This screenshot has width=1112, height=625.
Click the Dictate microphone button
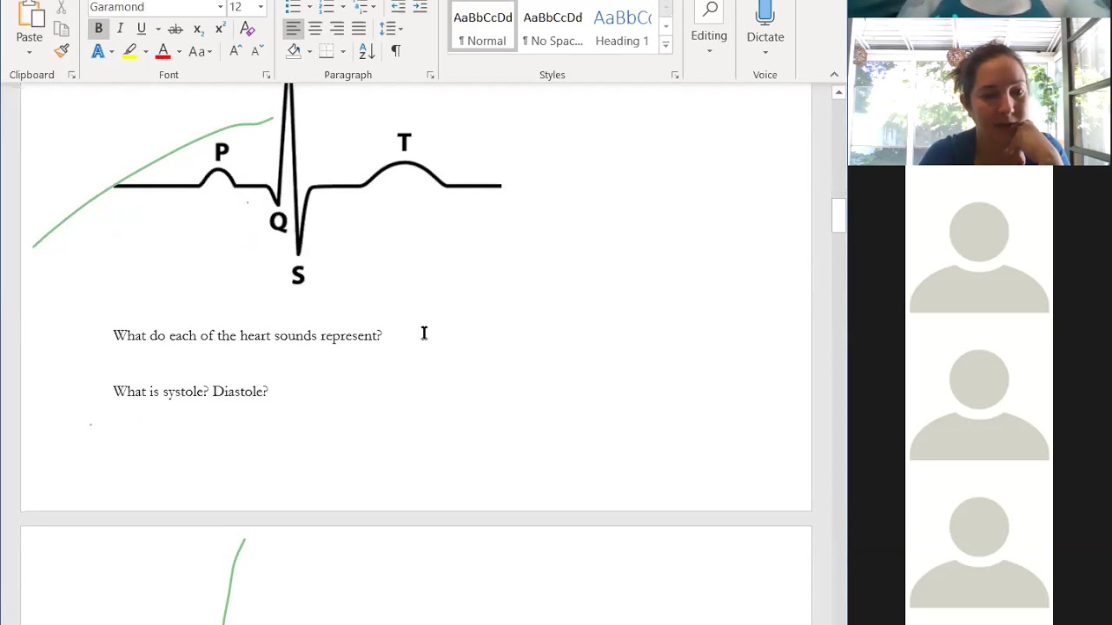(x=765, y=27)
